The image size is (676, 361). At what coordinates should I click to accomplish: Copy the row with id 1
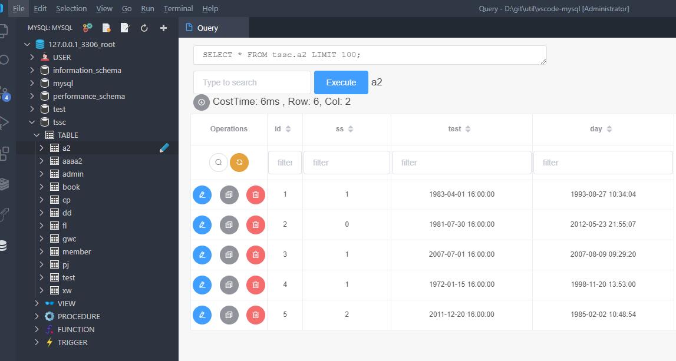click(x=229, y=195)
